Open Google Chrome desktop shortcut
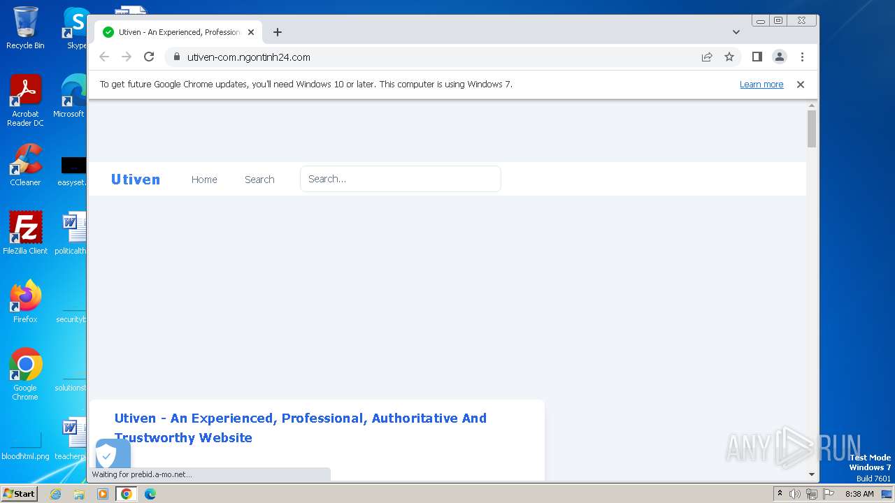 [25, 374]
